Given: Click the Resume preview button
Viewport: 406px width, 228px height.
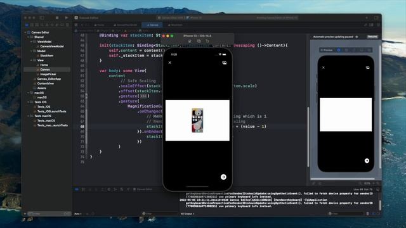Looking at the screenshot, I should [372, 37].
